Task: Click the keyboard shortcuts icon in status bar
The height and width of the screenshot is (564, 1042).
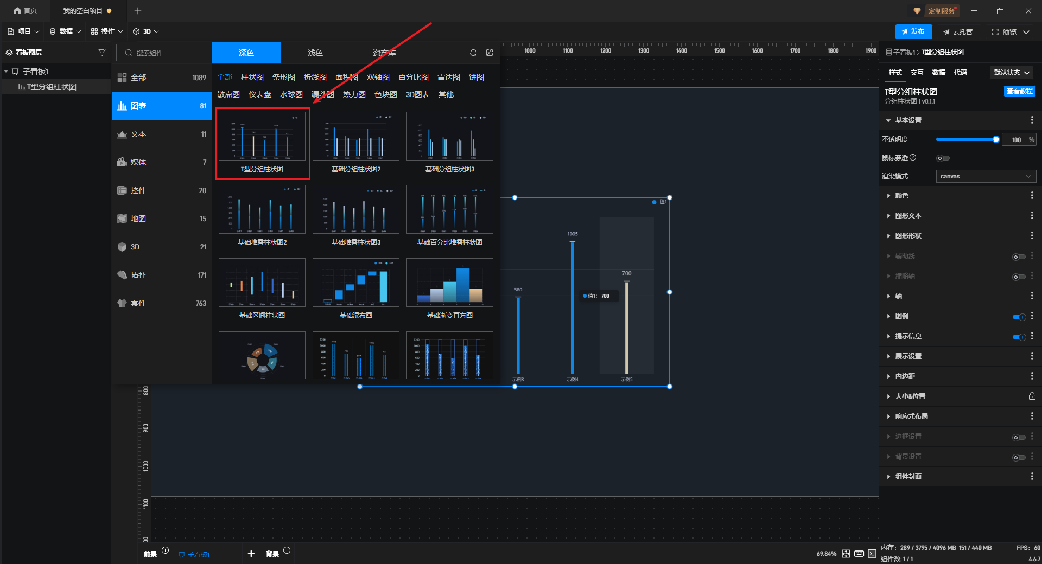Action: pyautogui.click(x=859, y=554)
